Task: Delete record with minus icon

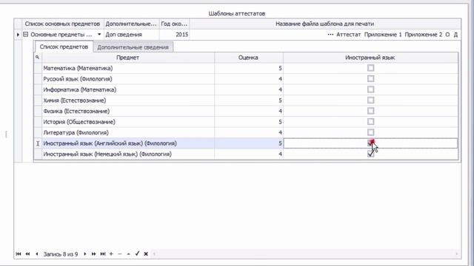Action: click(120, 254)
